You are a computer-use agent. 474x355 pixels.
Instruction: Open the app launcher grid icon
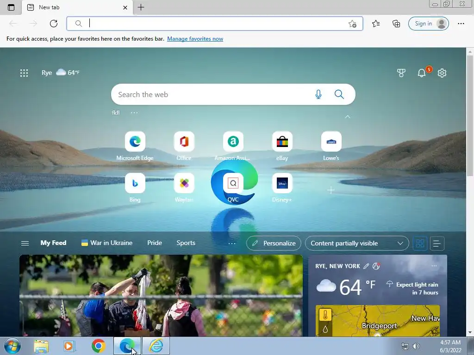pos(24,73)
